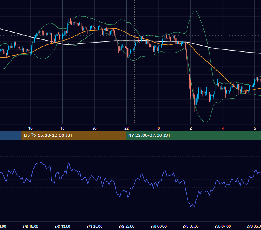This screenshot has width=261, height=230.
Task: Click the 3/9 00:00 time label
Action: [159, 226]
